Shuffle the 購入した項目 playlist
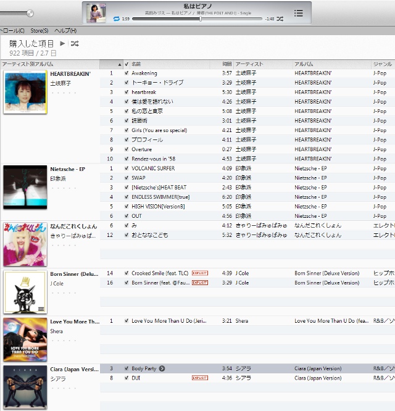This screenshot has height=411, width=395. 75,44
